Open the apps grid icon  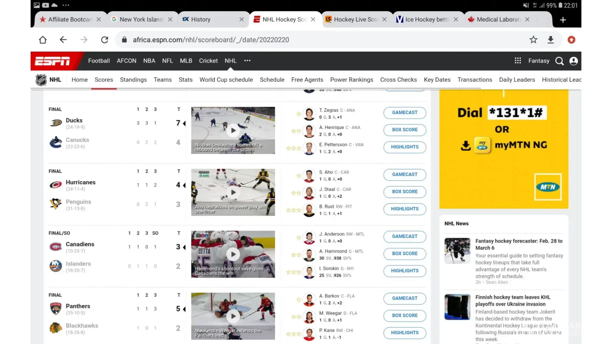518,61
